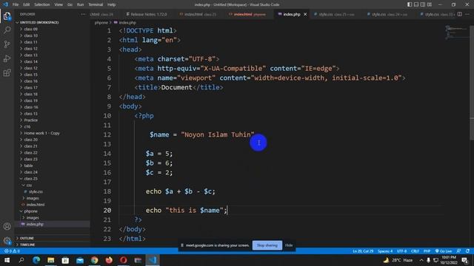Click the code minimap preview

pos(456,32)
